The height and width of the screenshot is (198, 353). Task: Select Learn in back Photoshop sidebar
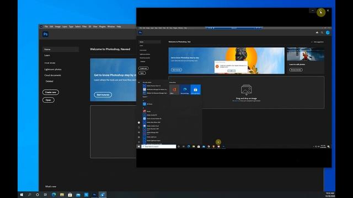(x=47, y=55)
